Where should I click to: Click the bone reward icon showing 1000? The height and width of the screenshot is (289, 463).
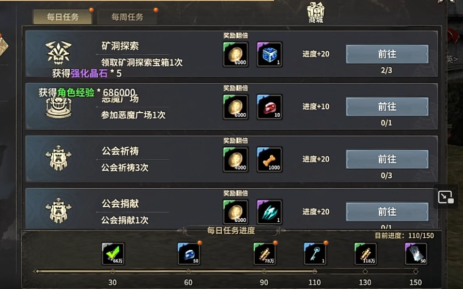coord(269,160)
